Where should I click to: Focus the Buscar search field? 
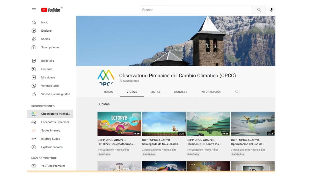point(197,10)
